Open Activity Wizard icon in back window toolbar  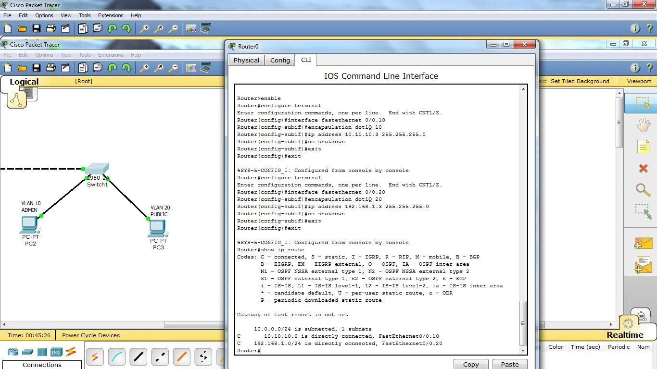click(x=65, y=29)
